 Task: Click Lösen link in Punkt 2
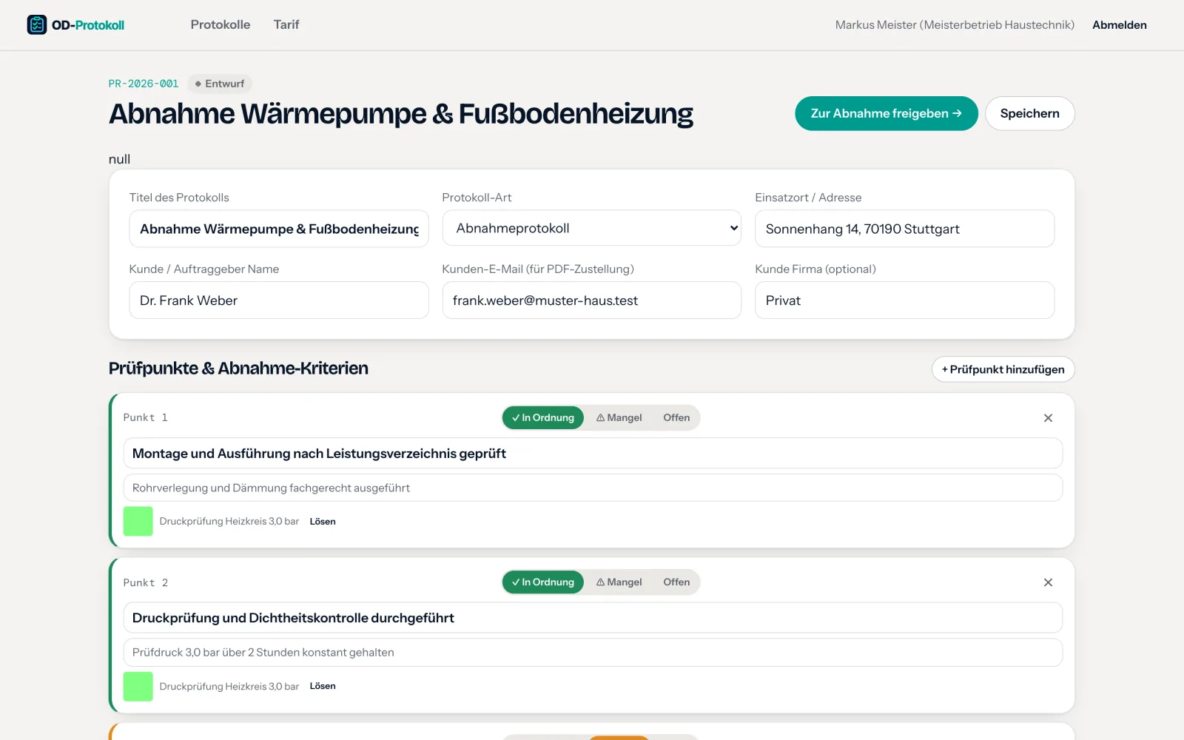pos(323,686)
